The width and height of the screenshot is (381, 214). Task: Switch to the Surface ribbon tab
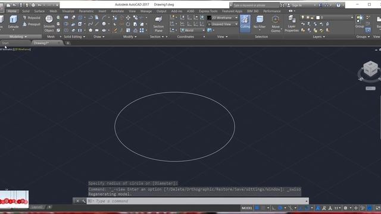39,11
